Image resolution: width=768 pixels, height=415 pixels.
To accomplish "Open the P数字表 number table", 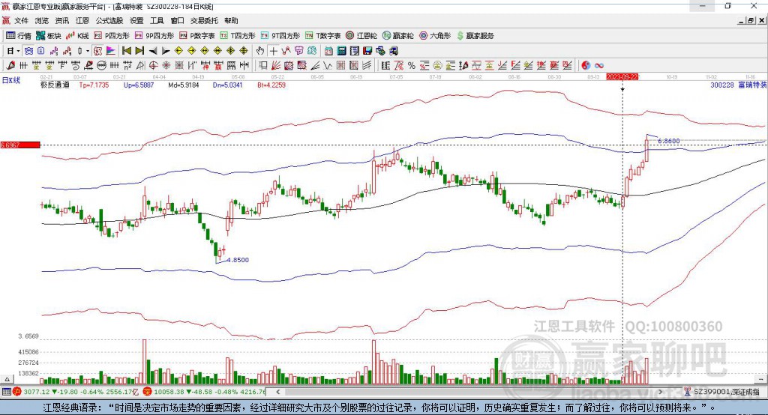I will pyautogui.click(x=197, y=36).
